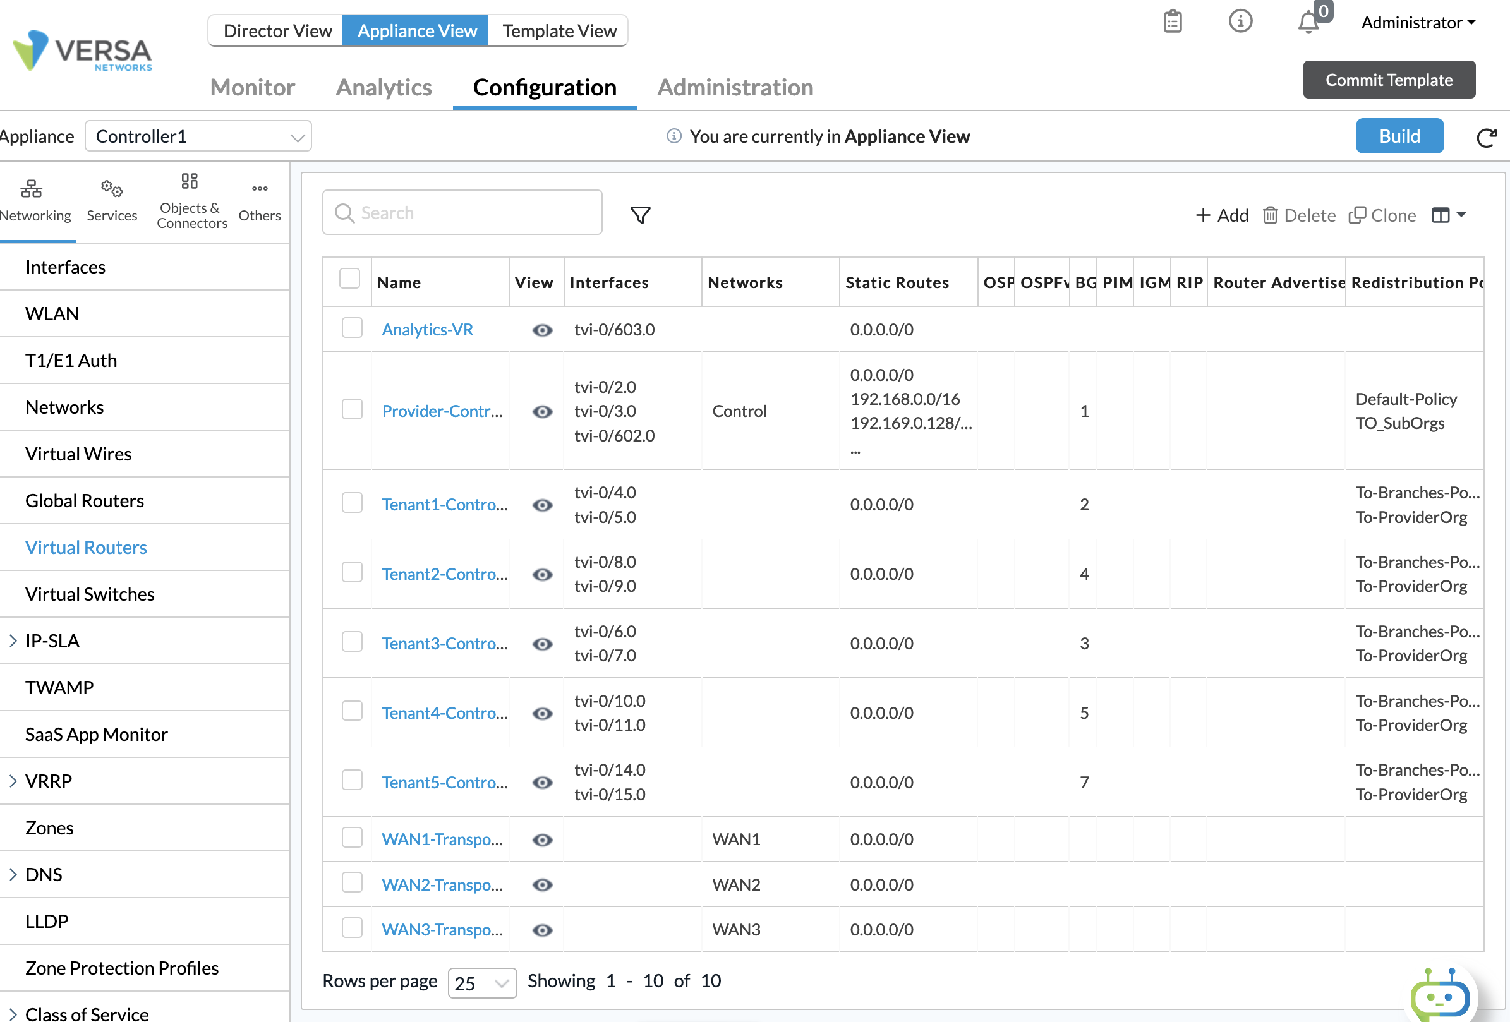
Task: Click into the Search input field
Action: pyautogui.click(x=462, y=212)
